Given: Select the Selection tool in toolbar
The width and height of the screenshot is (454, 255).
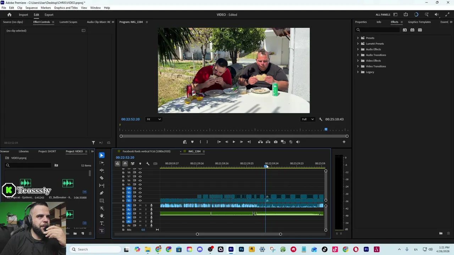Looking at the screenshot, I should pyautogui.click(x=102, y=155).
